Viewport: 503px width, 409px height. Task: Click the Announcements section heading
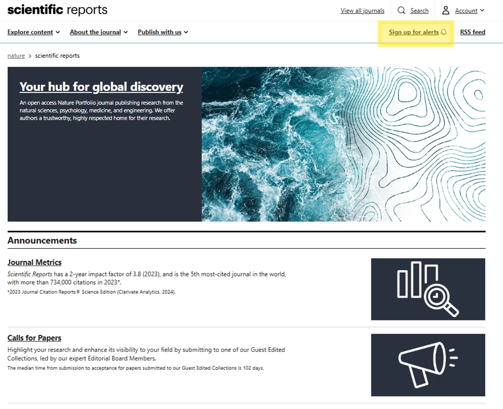[42, 240]
